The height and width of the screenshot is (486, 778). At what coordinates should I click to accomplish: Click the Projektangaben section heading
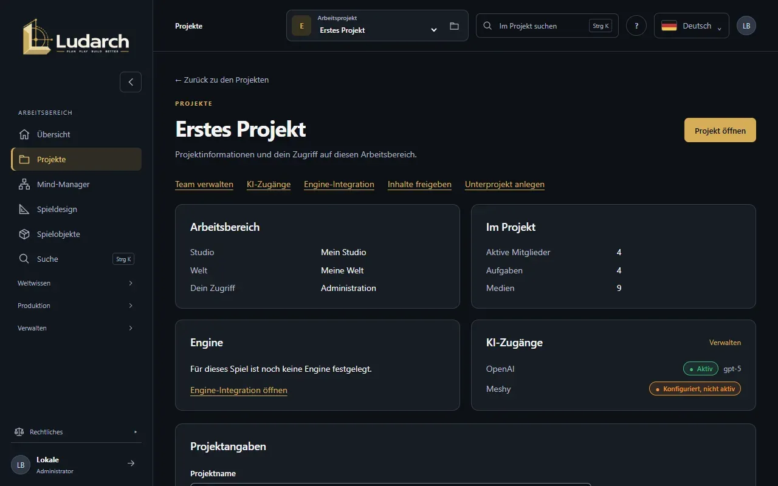[228, 446]
